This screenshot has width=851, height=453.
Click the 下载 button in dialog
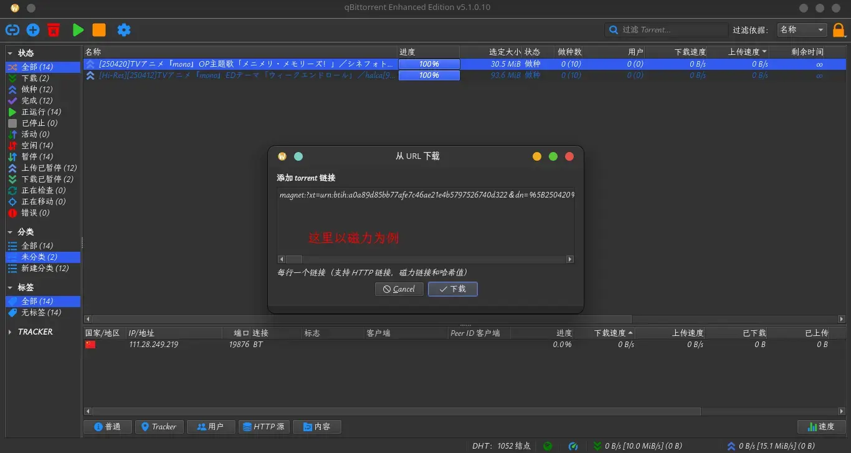click(x=452, y=289)
